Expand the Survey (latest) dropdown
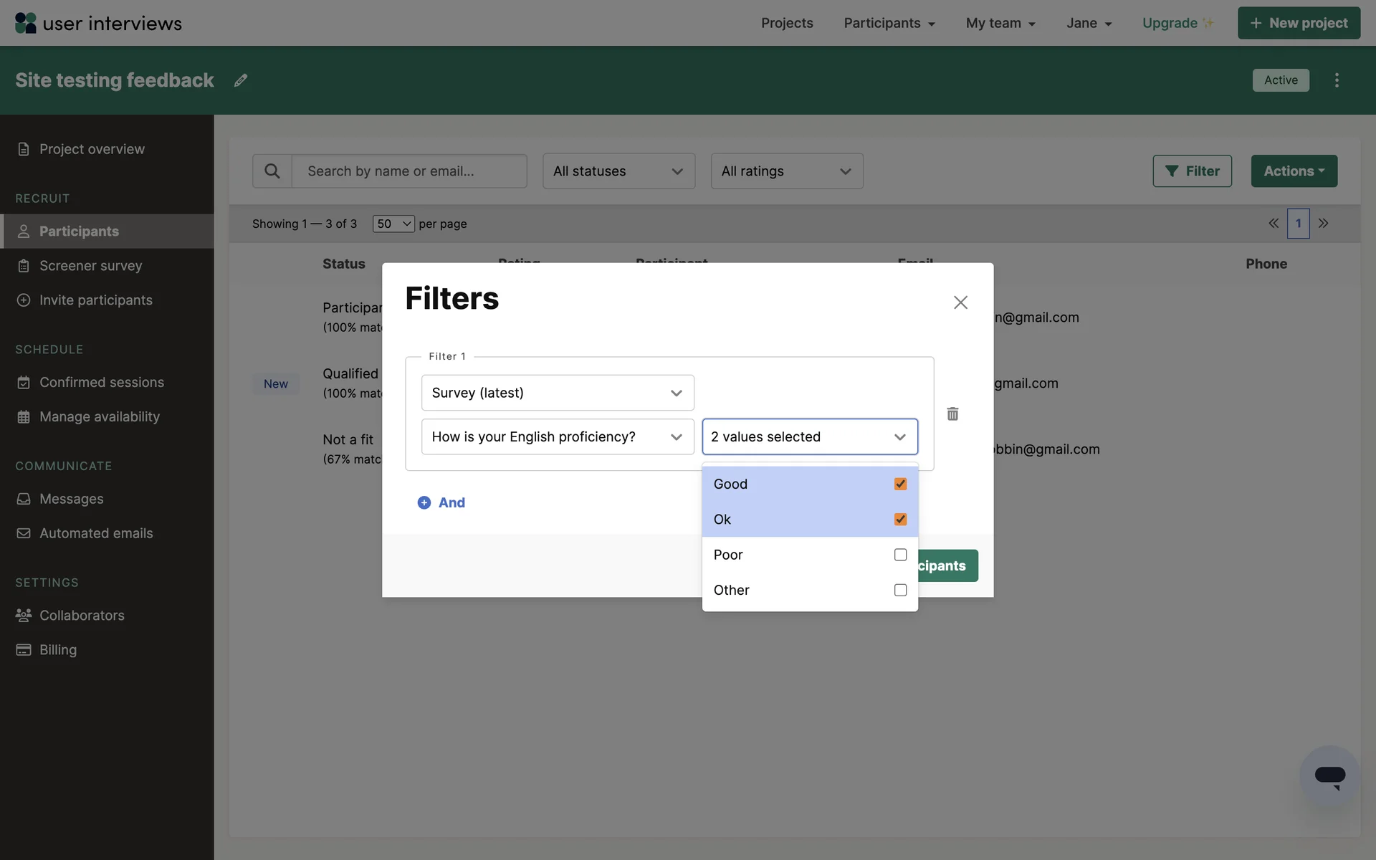The height and width of the screenshot is (860, 1376). tap(558, 393)
